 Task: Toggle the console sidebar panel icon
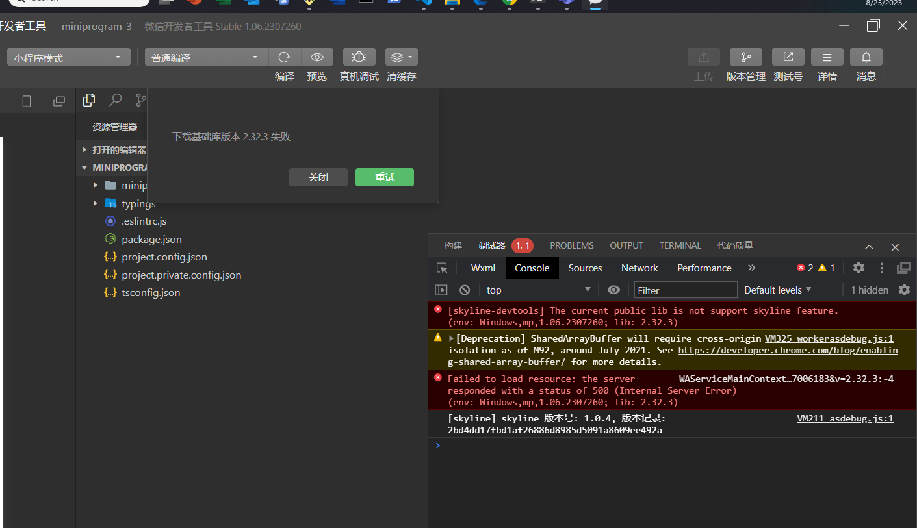(441, 290)
